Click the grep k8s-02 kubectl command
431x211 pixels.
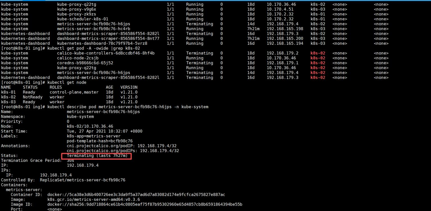click(94, 48)
